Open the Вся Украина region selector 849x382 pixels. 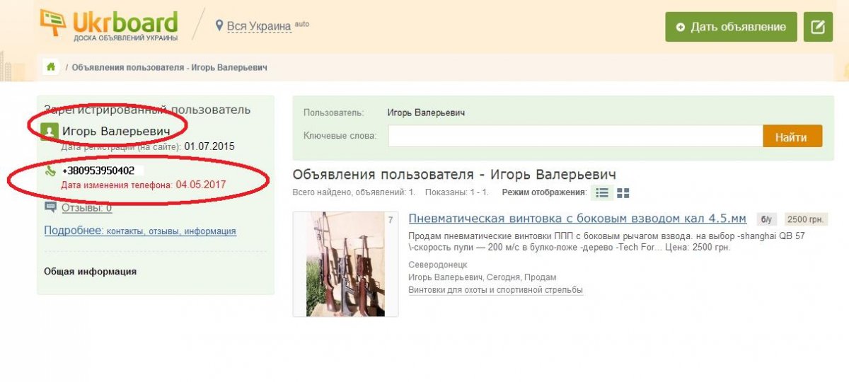(258, 26)
